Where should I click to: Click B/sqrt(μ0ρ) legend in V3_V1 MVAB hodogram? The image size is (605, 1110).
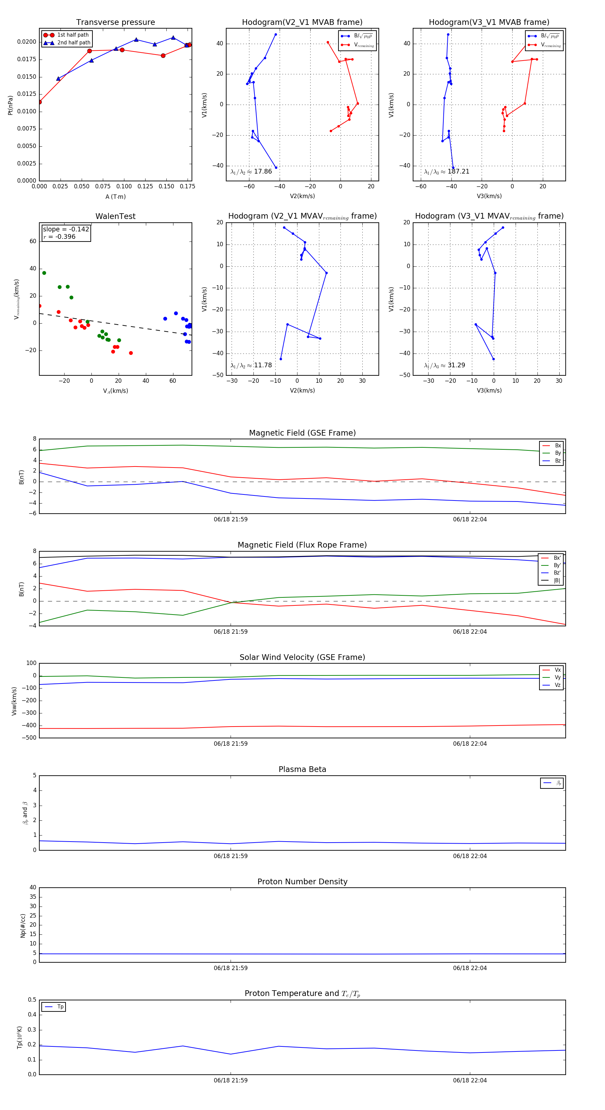coord(544,36)
